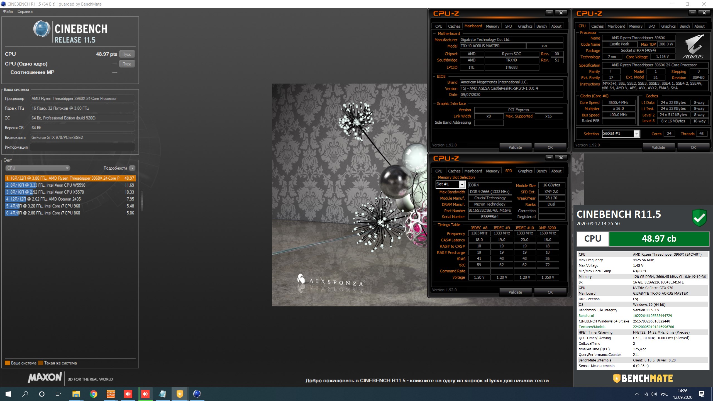
Task: Open the Windows Start menu
Action: (x=8, y=394)
